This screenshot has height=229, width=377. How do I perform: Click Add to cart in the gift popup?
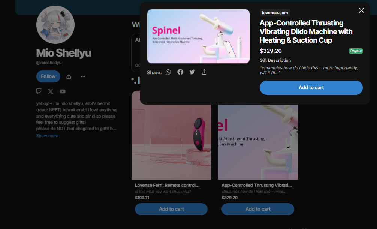tap(311, 88)
